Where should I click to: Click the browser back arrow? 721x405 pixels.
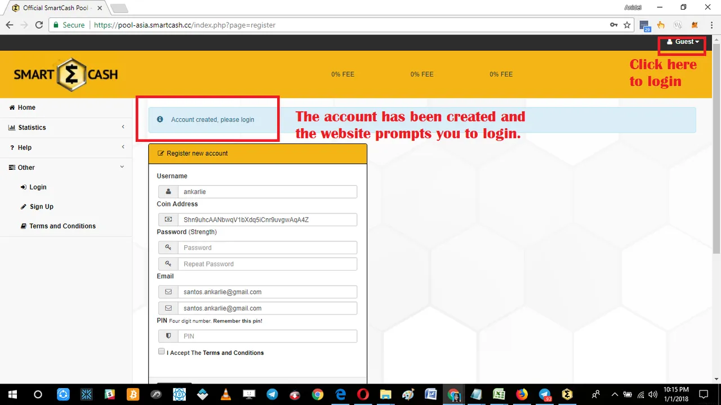click(10, 25)
